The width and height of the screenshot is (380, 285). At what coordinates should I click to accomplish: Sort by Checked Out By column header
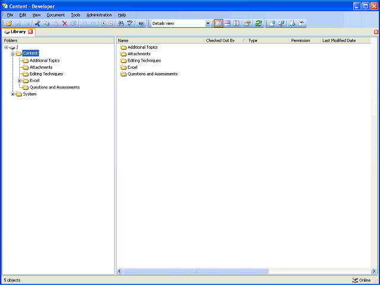click(225, 40)
